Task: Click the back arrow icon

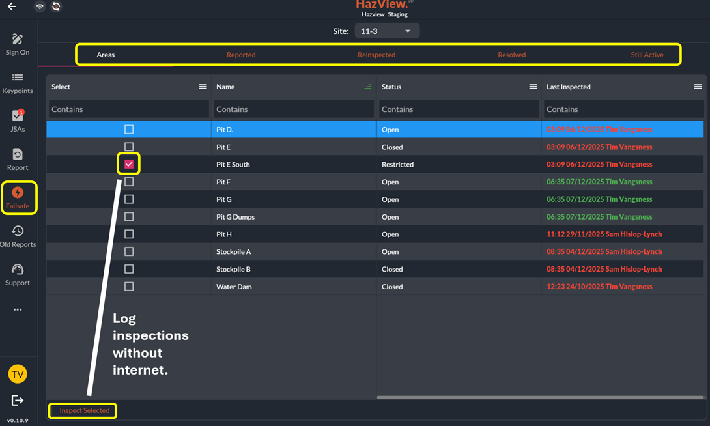Action: click(x=12, y=7)
